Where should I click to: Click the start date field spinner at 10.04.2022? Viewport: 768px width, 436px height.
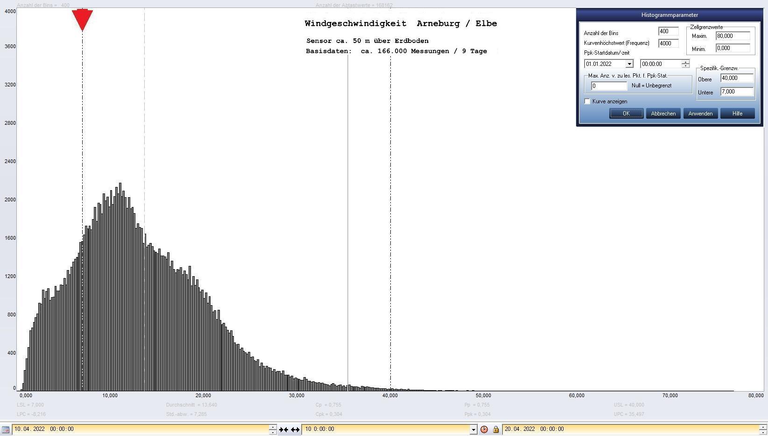(273, 429)
